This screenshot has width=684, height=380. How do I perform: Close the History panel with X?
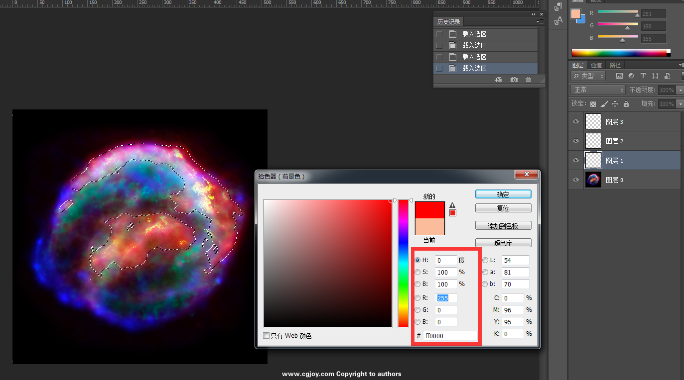(542, 14)
